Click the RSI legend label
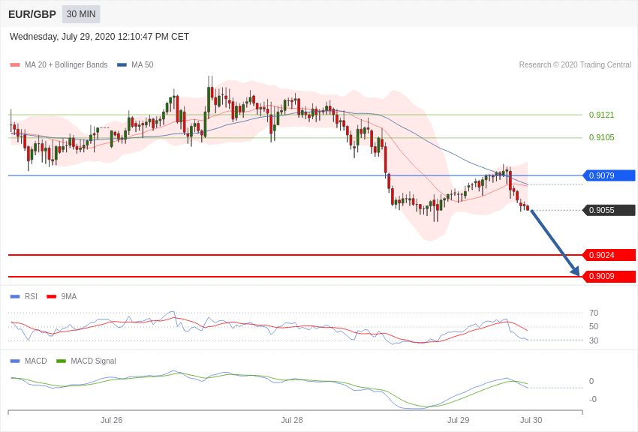 point(31,297)
